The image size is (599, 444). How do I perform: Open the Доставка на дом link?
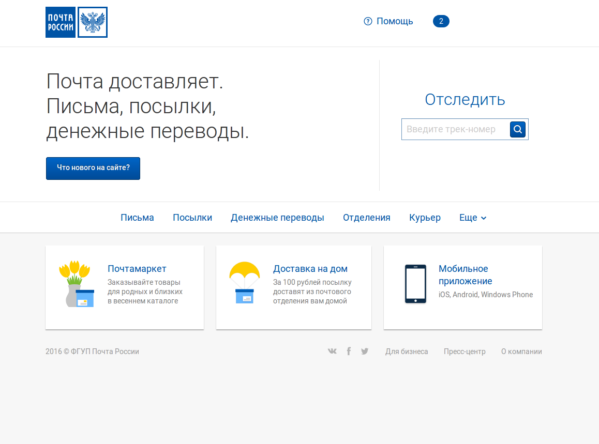[x=310, y=269]
